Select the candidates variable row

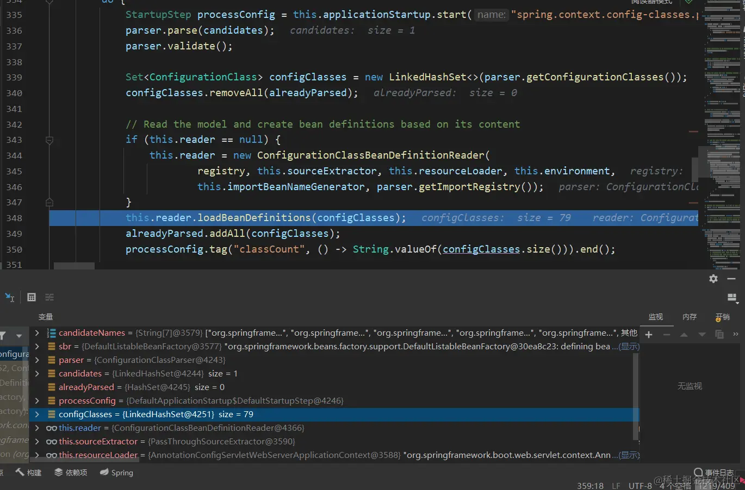coord(334,374)
